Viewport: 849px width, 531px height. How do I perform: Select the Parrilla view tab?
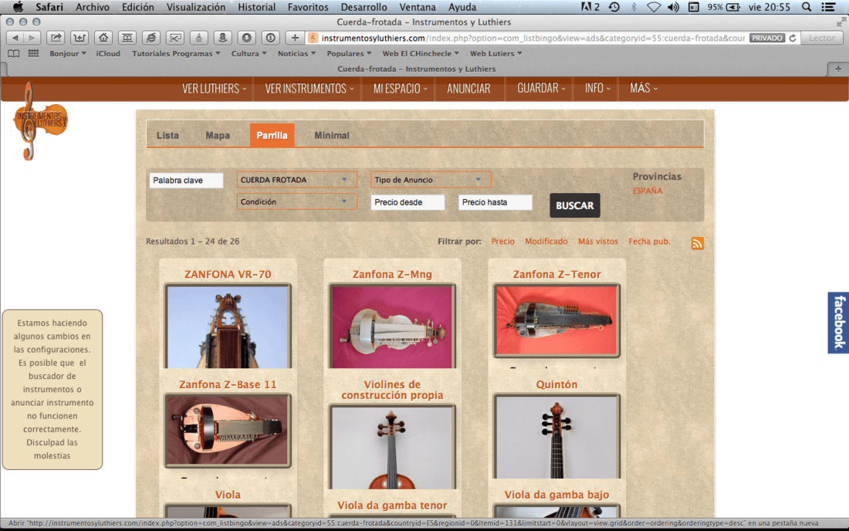coord(272,135)
